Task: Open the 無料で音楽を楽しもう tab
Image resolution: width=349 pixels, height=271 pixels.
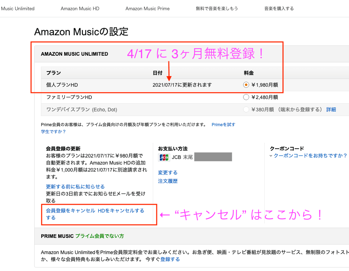Action: tap(217, 9)
